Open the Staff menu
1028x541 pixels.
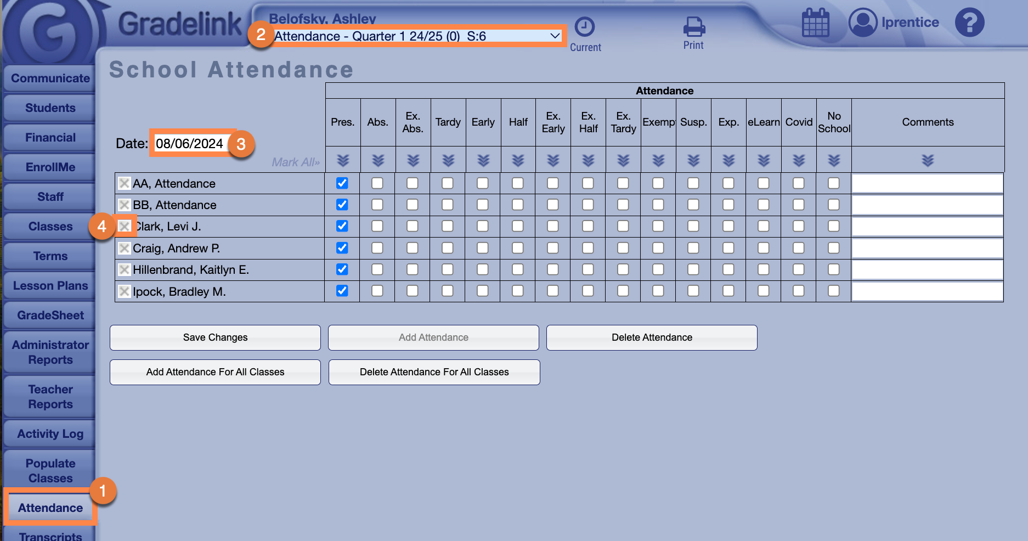[50, 197]
